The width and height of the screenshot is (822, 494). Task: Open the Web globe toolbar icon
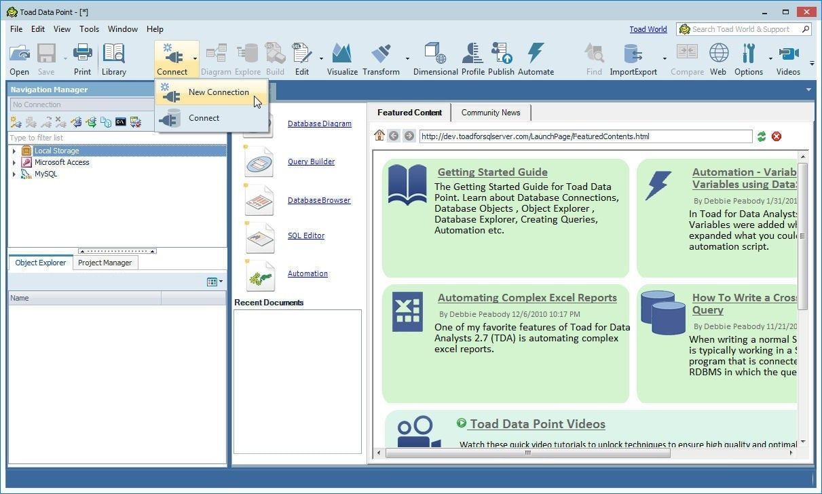coord(718,54)
